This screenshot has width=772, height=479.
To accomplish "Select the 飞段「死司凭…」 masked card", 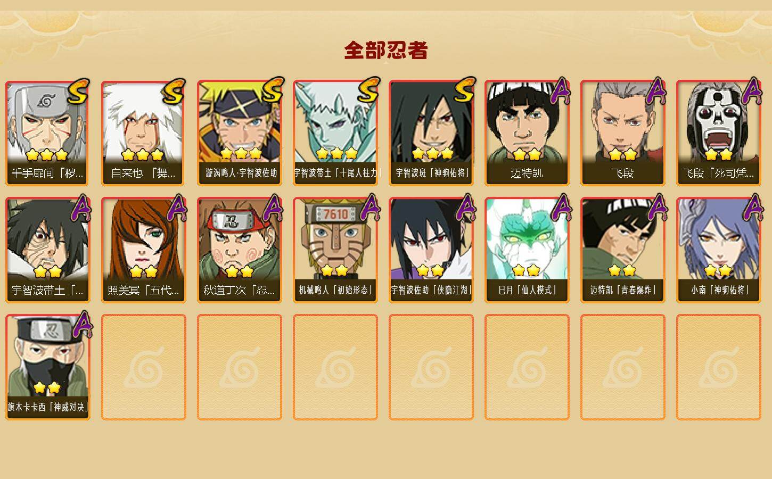I will [x=719, y=133].
